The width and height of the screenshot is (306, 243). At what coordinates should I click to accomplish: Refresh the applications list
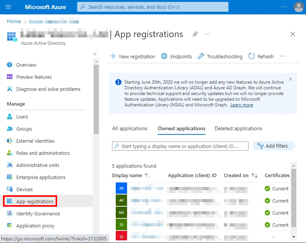point(261,56)
